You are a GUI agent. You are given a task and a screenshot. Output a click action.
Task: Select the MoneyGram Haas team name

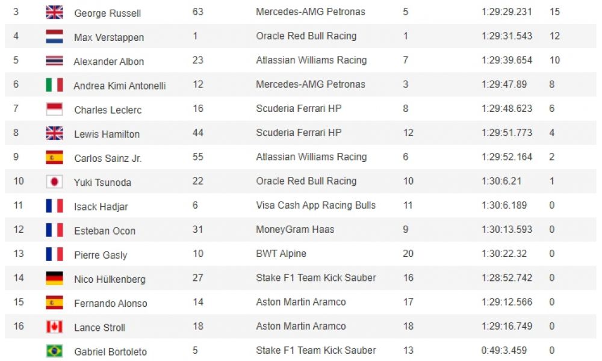[295, 229]
